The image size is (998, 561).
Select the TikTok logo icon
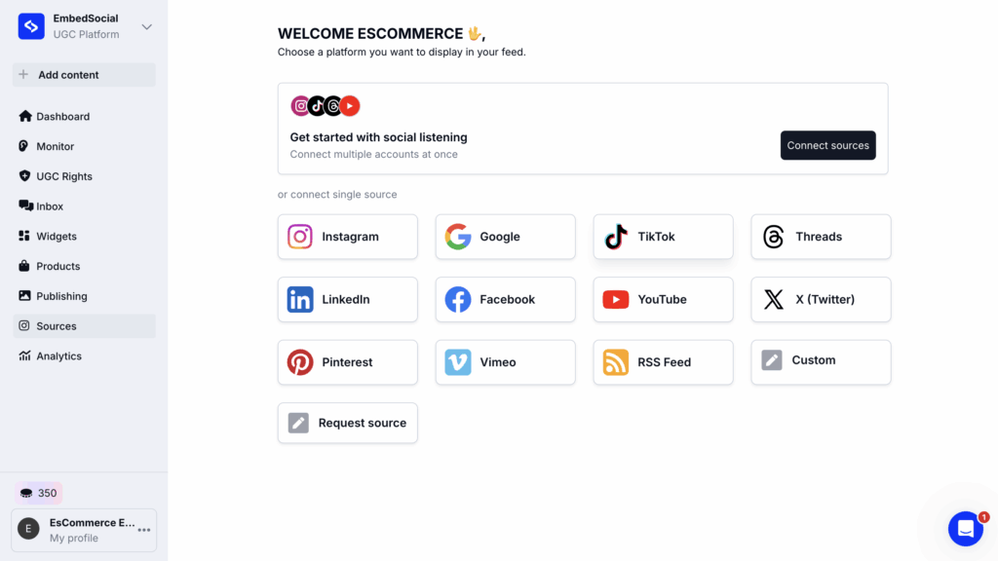(x=616, y=237)
